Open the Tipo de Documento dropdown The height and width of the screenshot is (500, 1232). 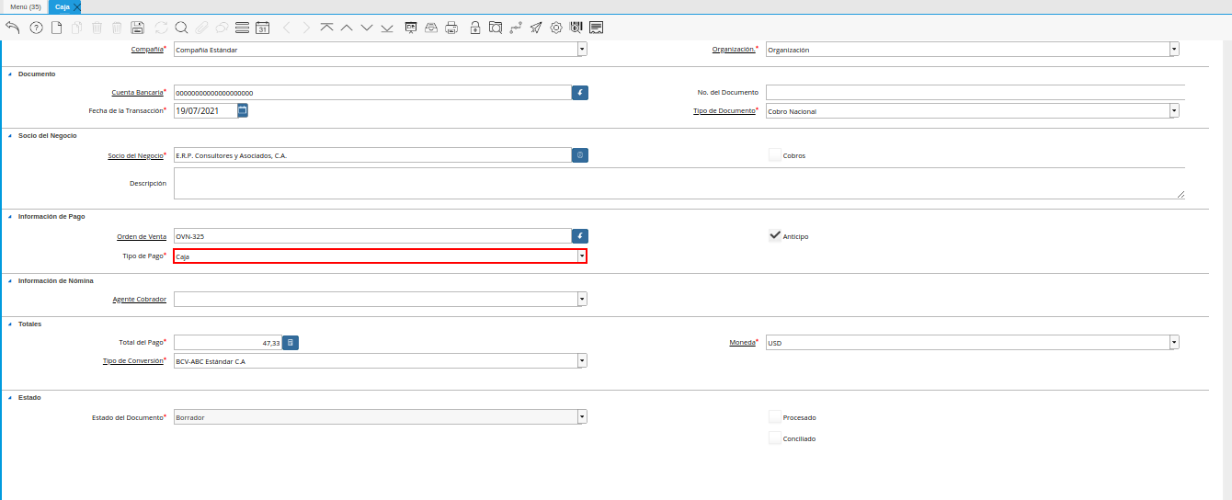click(1174, 111)
